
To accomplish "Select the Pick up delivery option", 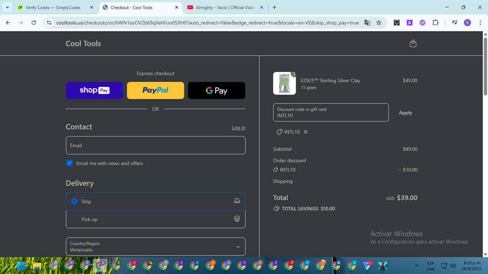I will point(156,219).
